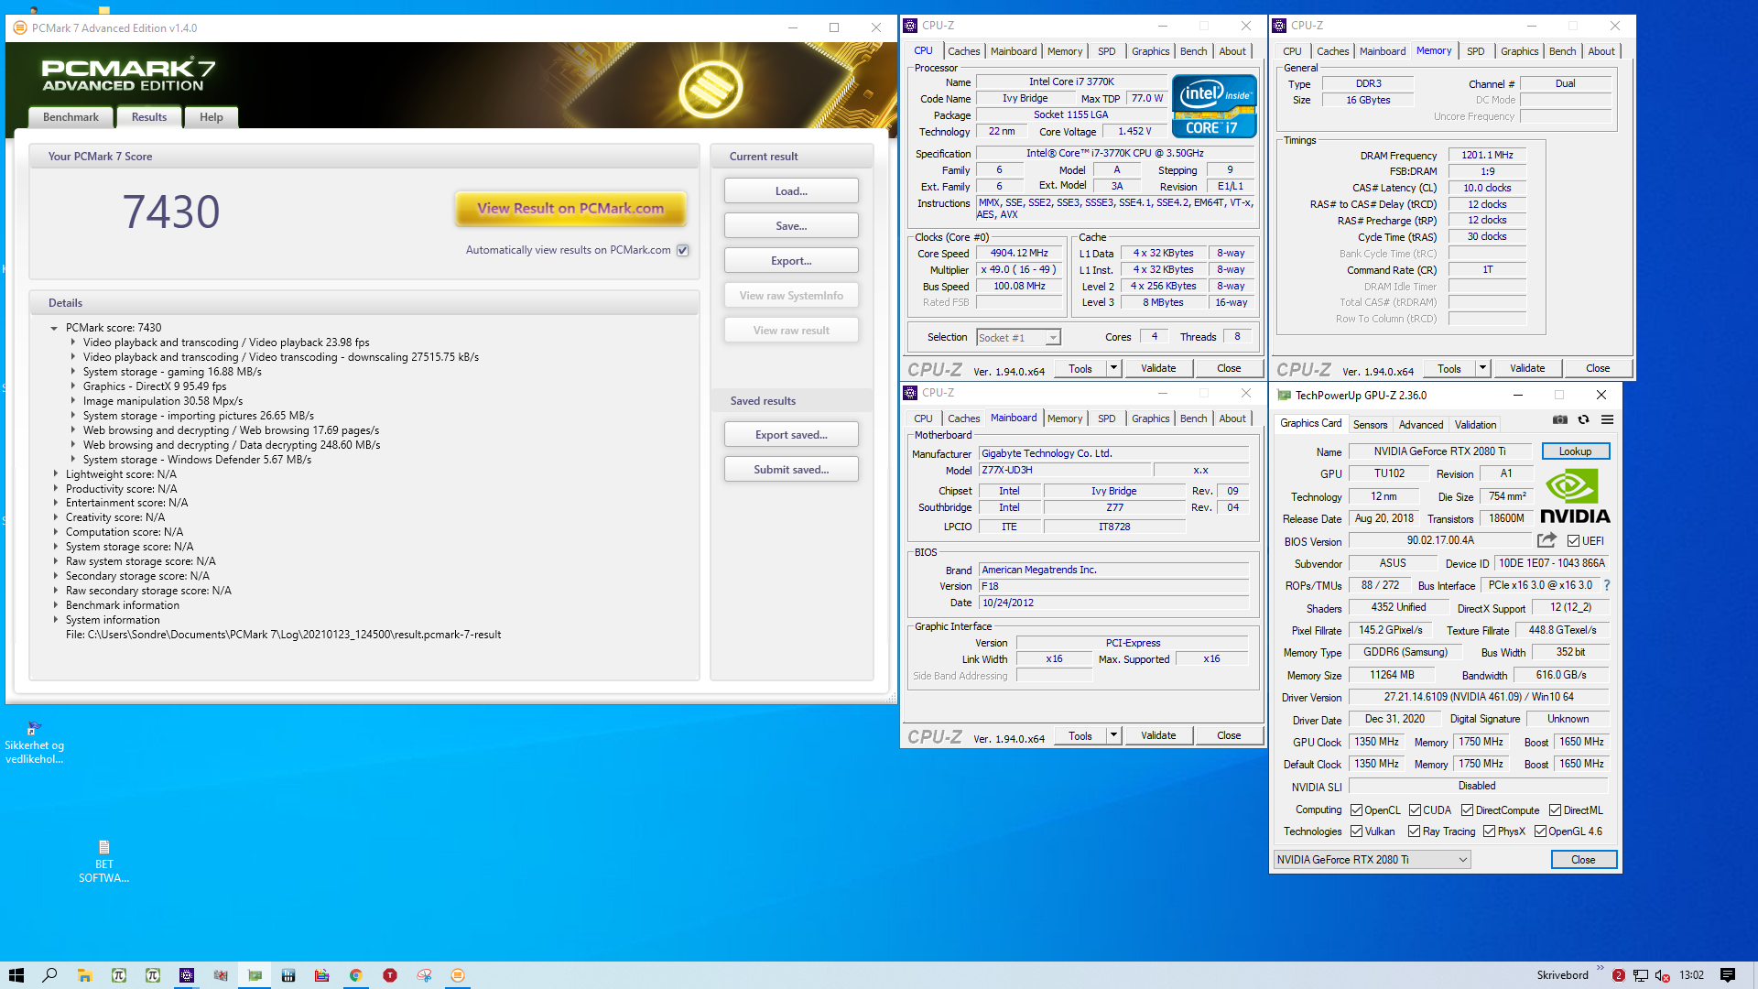Click the Intel Core i7 logo in CPU-Z
The image size is (1758, 989).
click(1214, 106)
